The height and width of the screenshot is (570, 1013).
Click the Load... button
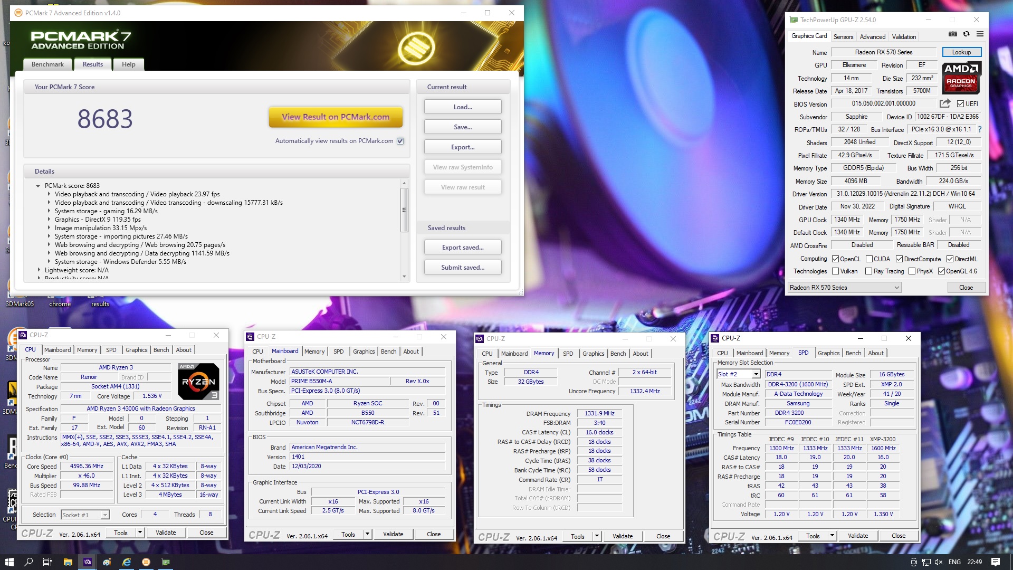click(x=463, y=107)
